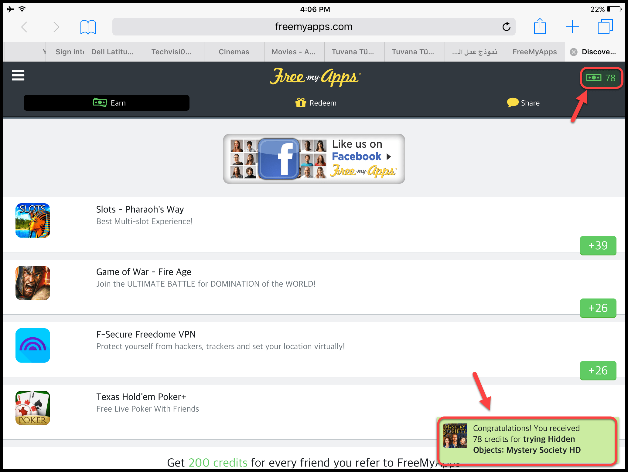628x472 pixels.
Task: Switch to FreeMyApps browser tab
Action: (534, 52)
